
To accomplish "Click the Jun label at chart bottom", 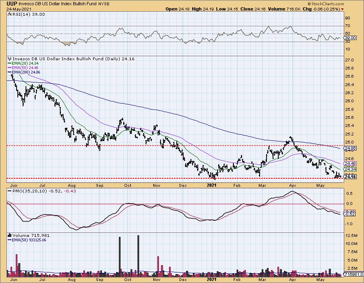I will [14, 279].
